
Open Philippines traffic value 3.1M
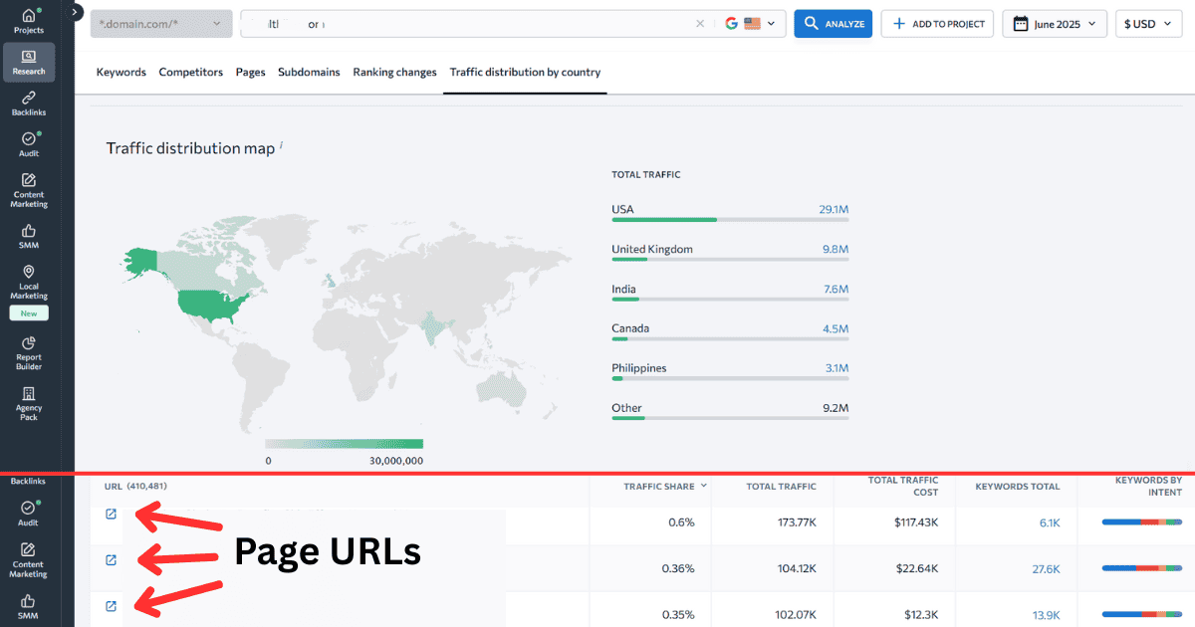tap(836, 369)
